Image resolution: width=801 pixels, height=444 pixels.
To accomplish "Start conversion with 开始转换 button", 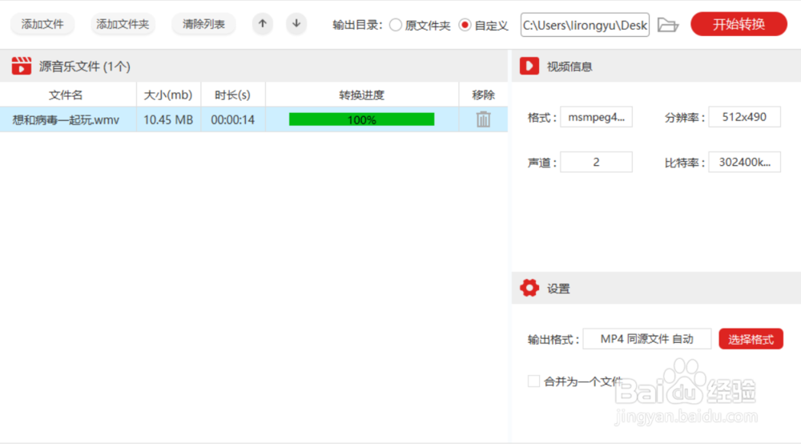I will pos(739,24).
